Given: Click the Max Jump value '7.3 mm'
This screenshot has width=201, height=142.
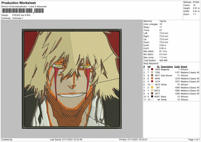Looking at the screenshot, I should 163,57.
